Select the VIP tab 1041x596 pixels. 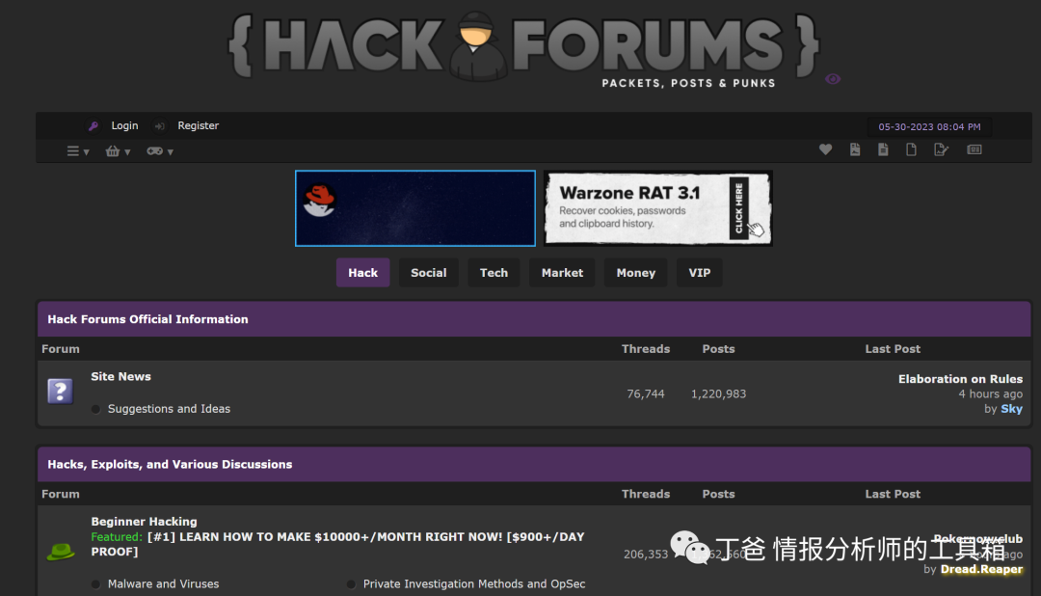[x=699, y=272]
